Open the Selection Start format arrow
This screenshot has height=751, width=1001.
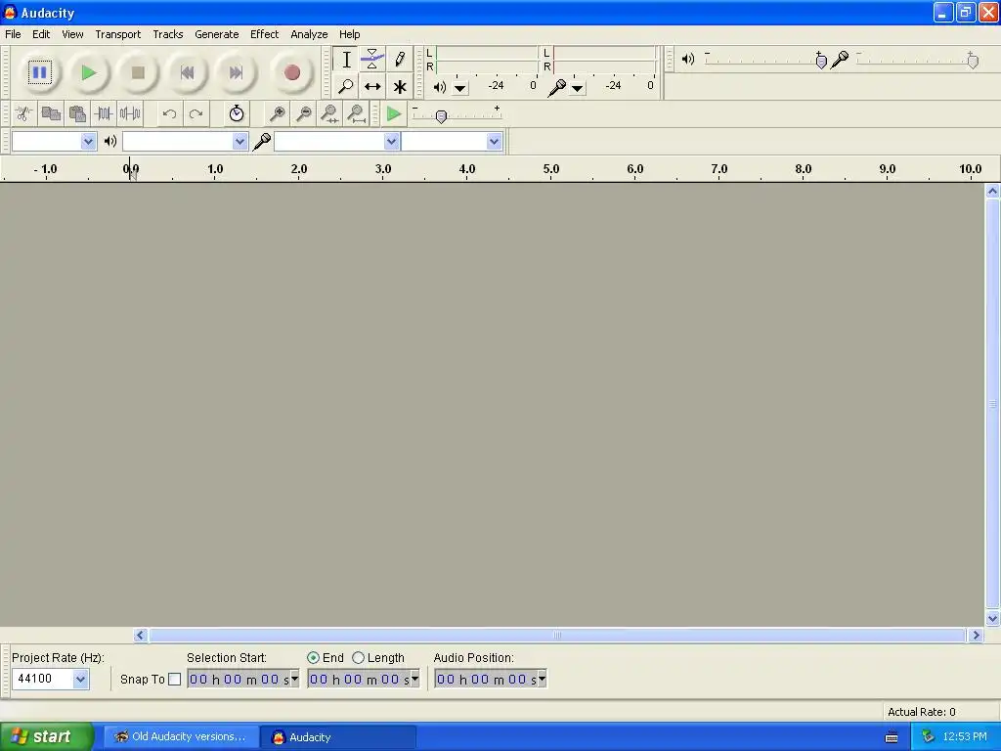[294, 679]
